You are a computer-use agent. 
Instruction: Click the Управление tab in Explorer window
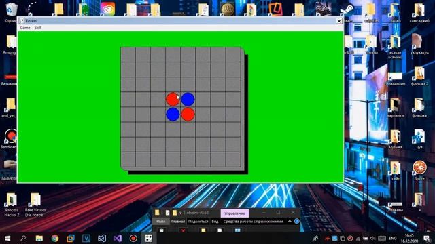[x=234, y=213]
